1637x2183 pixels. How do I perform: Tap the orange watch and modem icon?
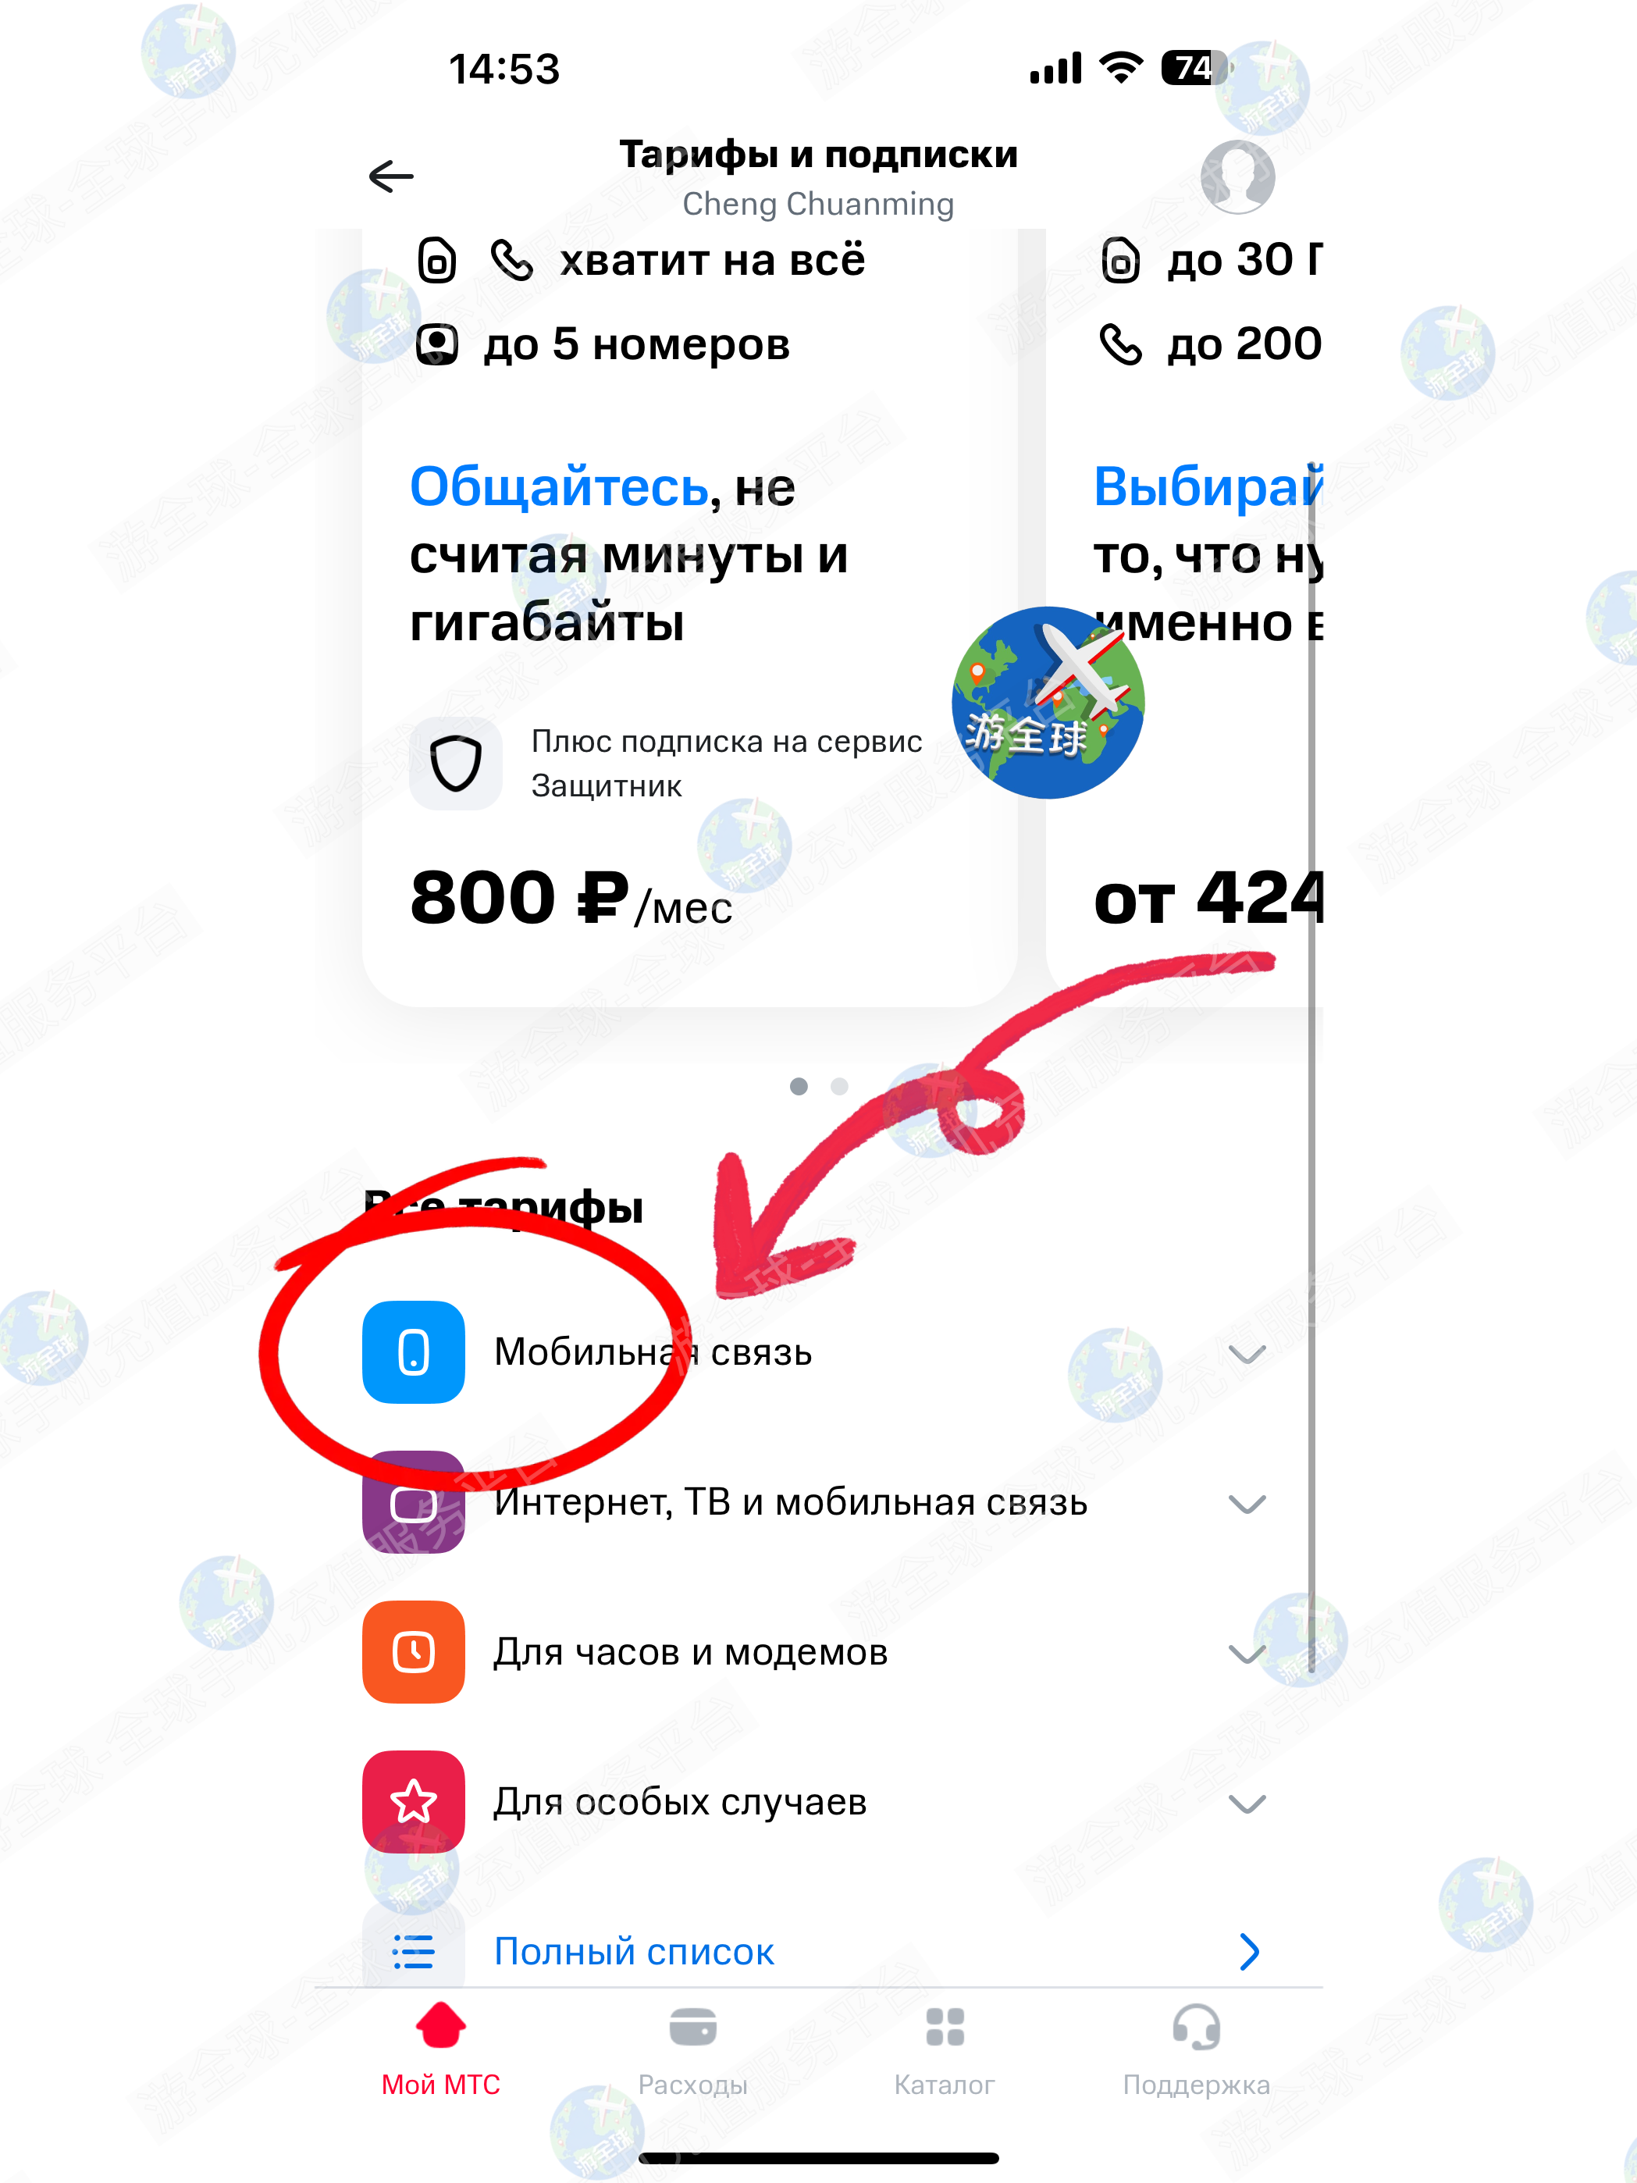414,1652
